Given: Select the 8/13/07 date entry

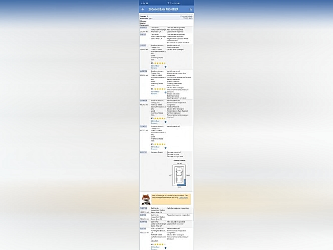Looking at the screenshot, I should pyautogui.click(x=143, y=28).
